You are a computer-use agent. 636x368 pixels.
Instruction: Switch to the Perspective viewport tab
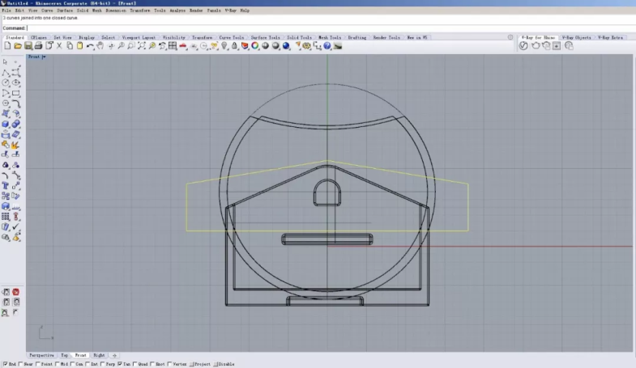click(41, 355)
